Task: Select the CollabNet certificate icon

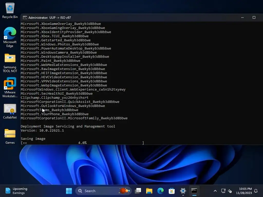Action: (10, 111)
